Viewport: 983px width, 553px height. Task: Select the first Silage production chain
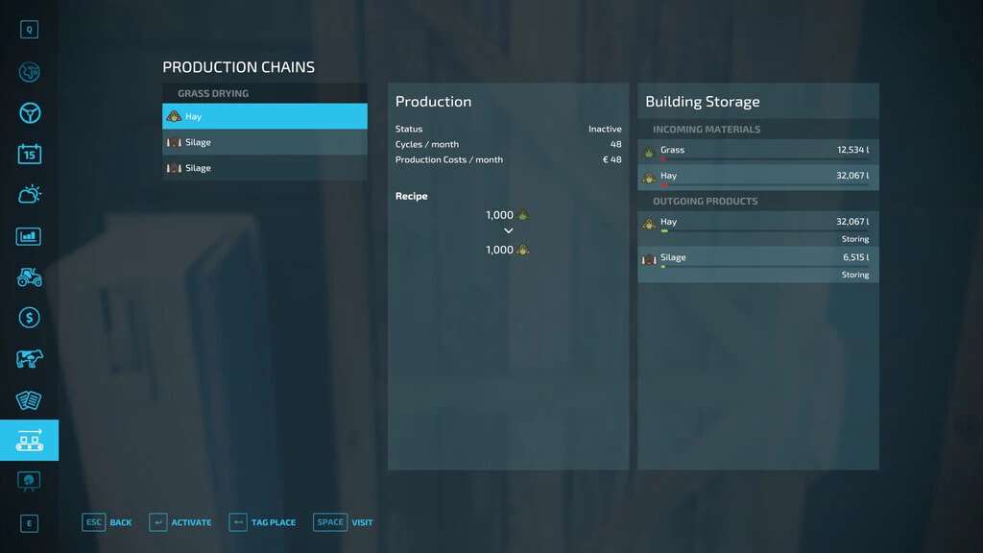coord(265,142)
